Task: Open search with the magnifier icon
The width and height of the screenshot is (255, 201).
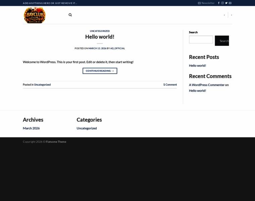Action: pos(70,15)
